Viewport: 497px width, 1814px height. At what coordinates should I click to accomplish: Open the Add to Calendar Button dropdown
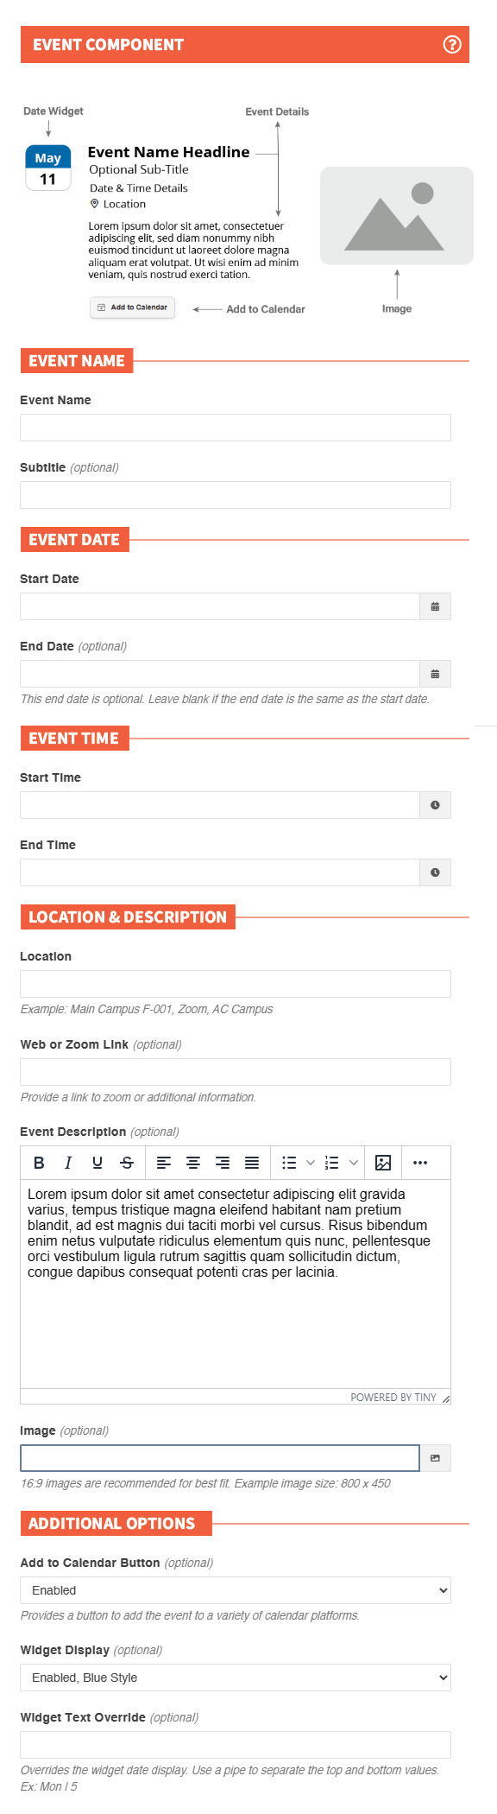pyautogui.click(x=236, y=1590)
